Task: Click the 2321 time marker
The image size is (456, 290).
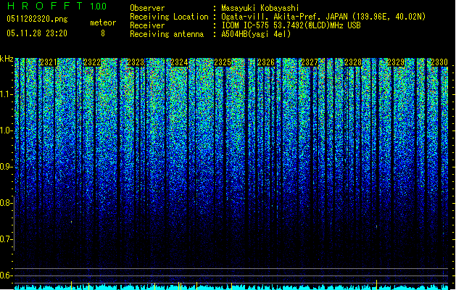Action: (49, 62)
